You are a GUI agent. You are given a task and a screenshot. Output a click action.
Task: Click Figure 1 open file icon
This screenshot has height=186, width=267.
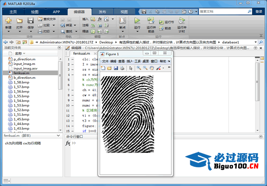click(x=109, y=68)
